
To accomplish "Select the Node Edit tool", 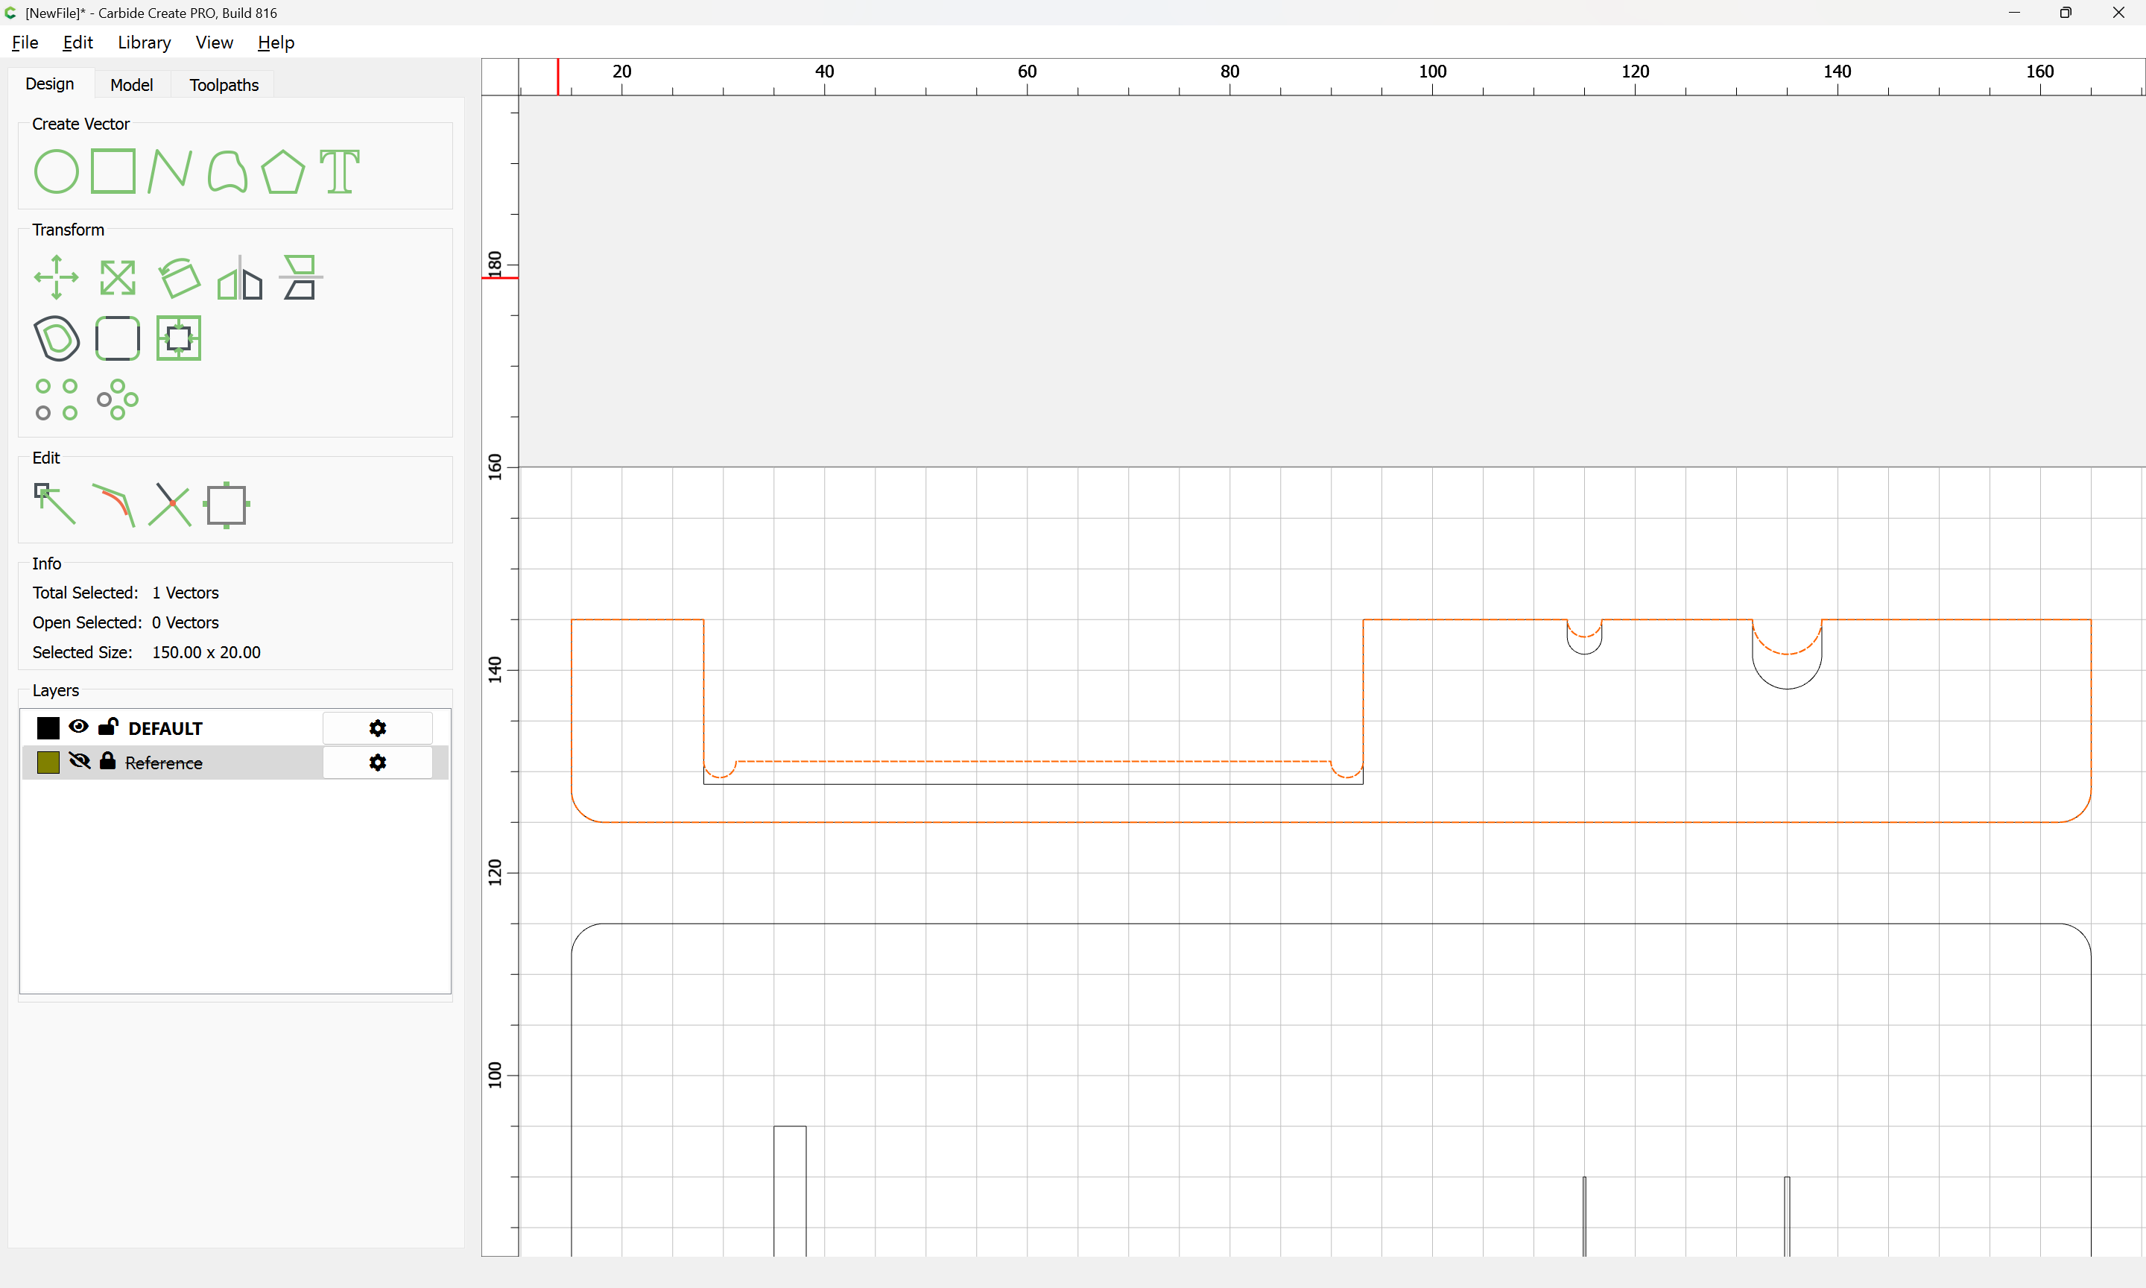I will pyautogui.click(x=54, y=505).
